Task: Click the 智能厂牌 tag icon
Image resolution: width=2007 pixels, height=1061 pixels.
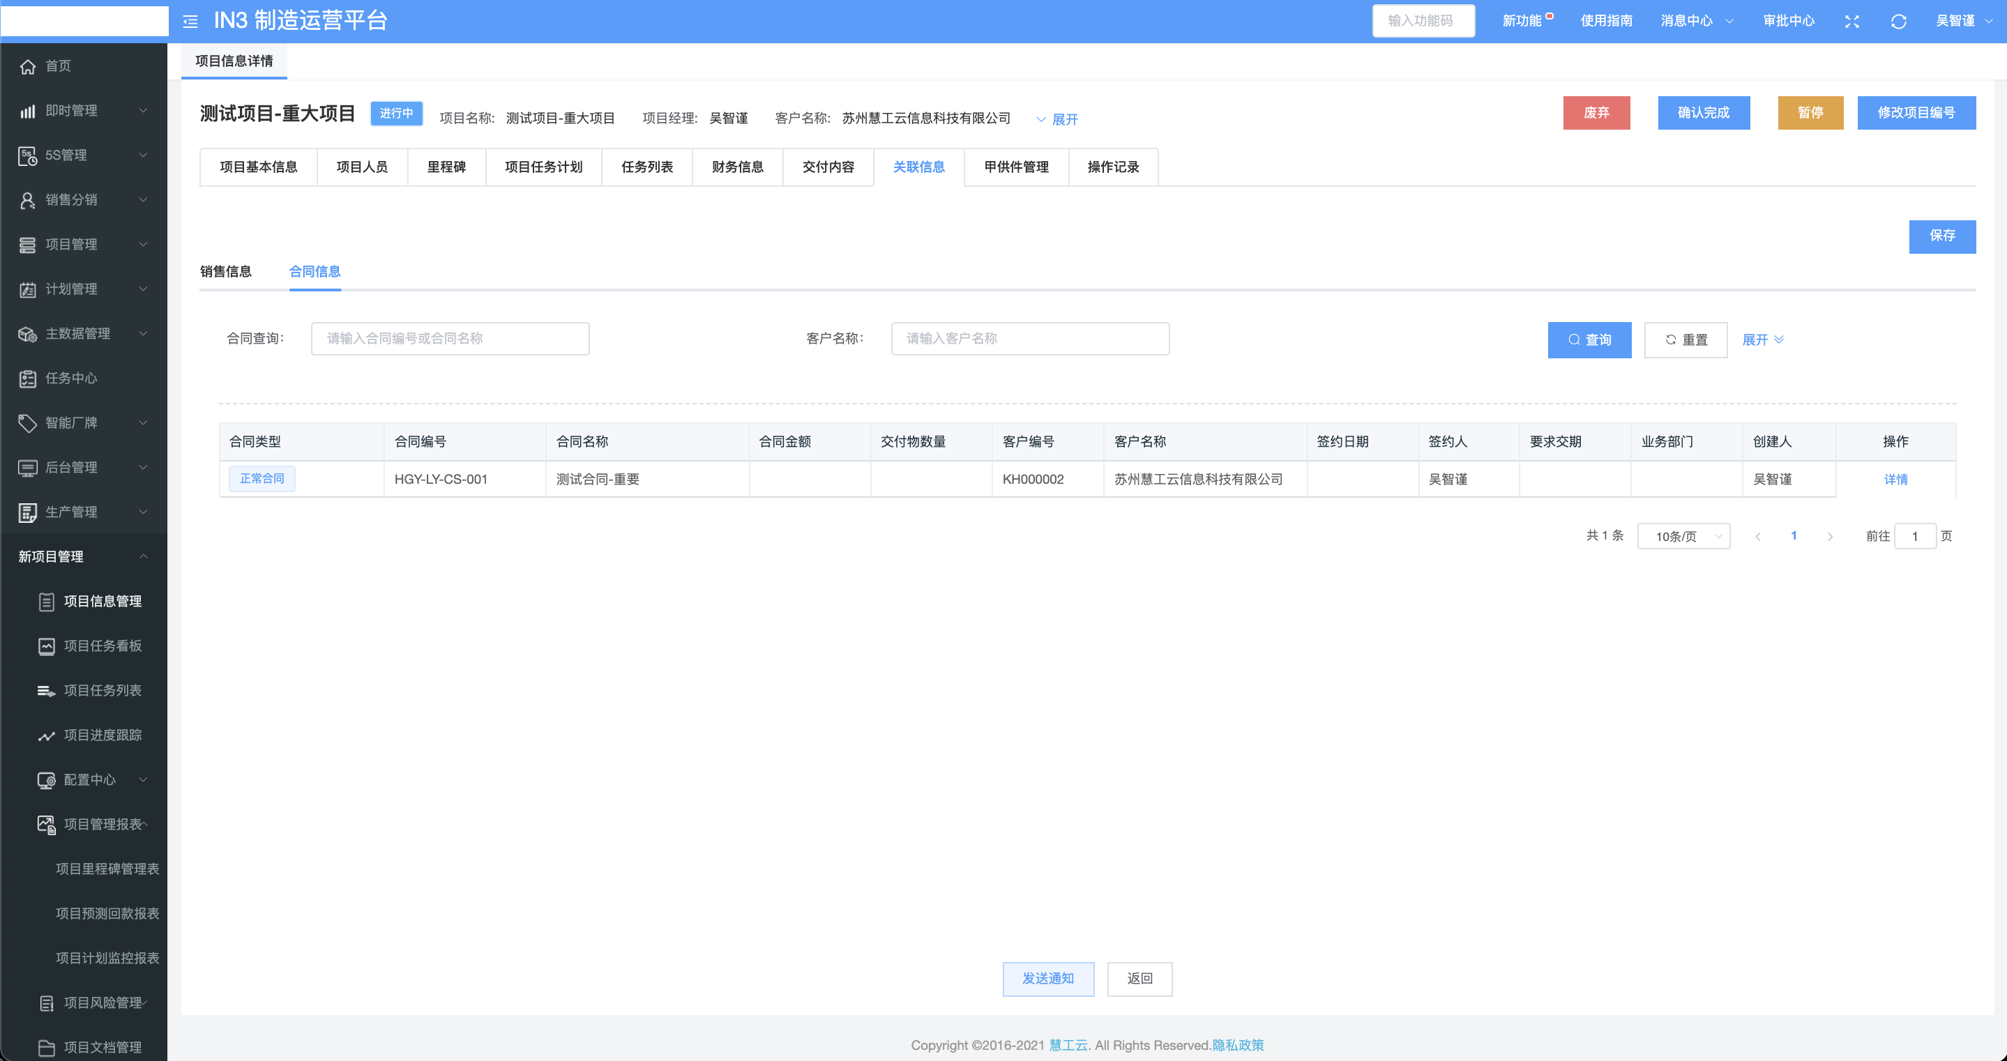Action: (28, 423)
